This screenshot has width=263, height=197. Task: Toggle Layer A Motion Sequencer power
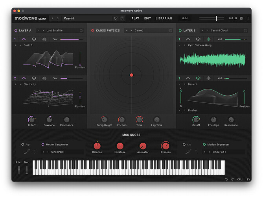click(43, 144)
